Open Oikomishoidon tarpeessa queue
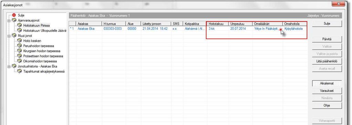This screenshot has height=125, width=352. point(40,61)
